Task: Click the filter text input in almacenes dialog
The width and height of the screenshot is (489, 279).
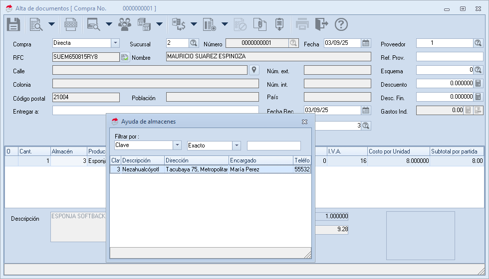Action: (x=273, y=145)
